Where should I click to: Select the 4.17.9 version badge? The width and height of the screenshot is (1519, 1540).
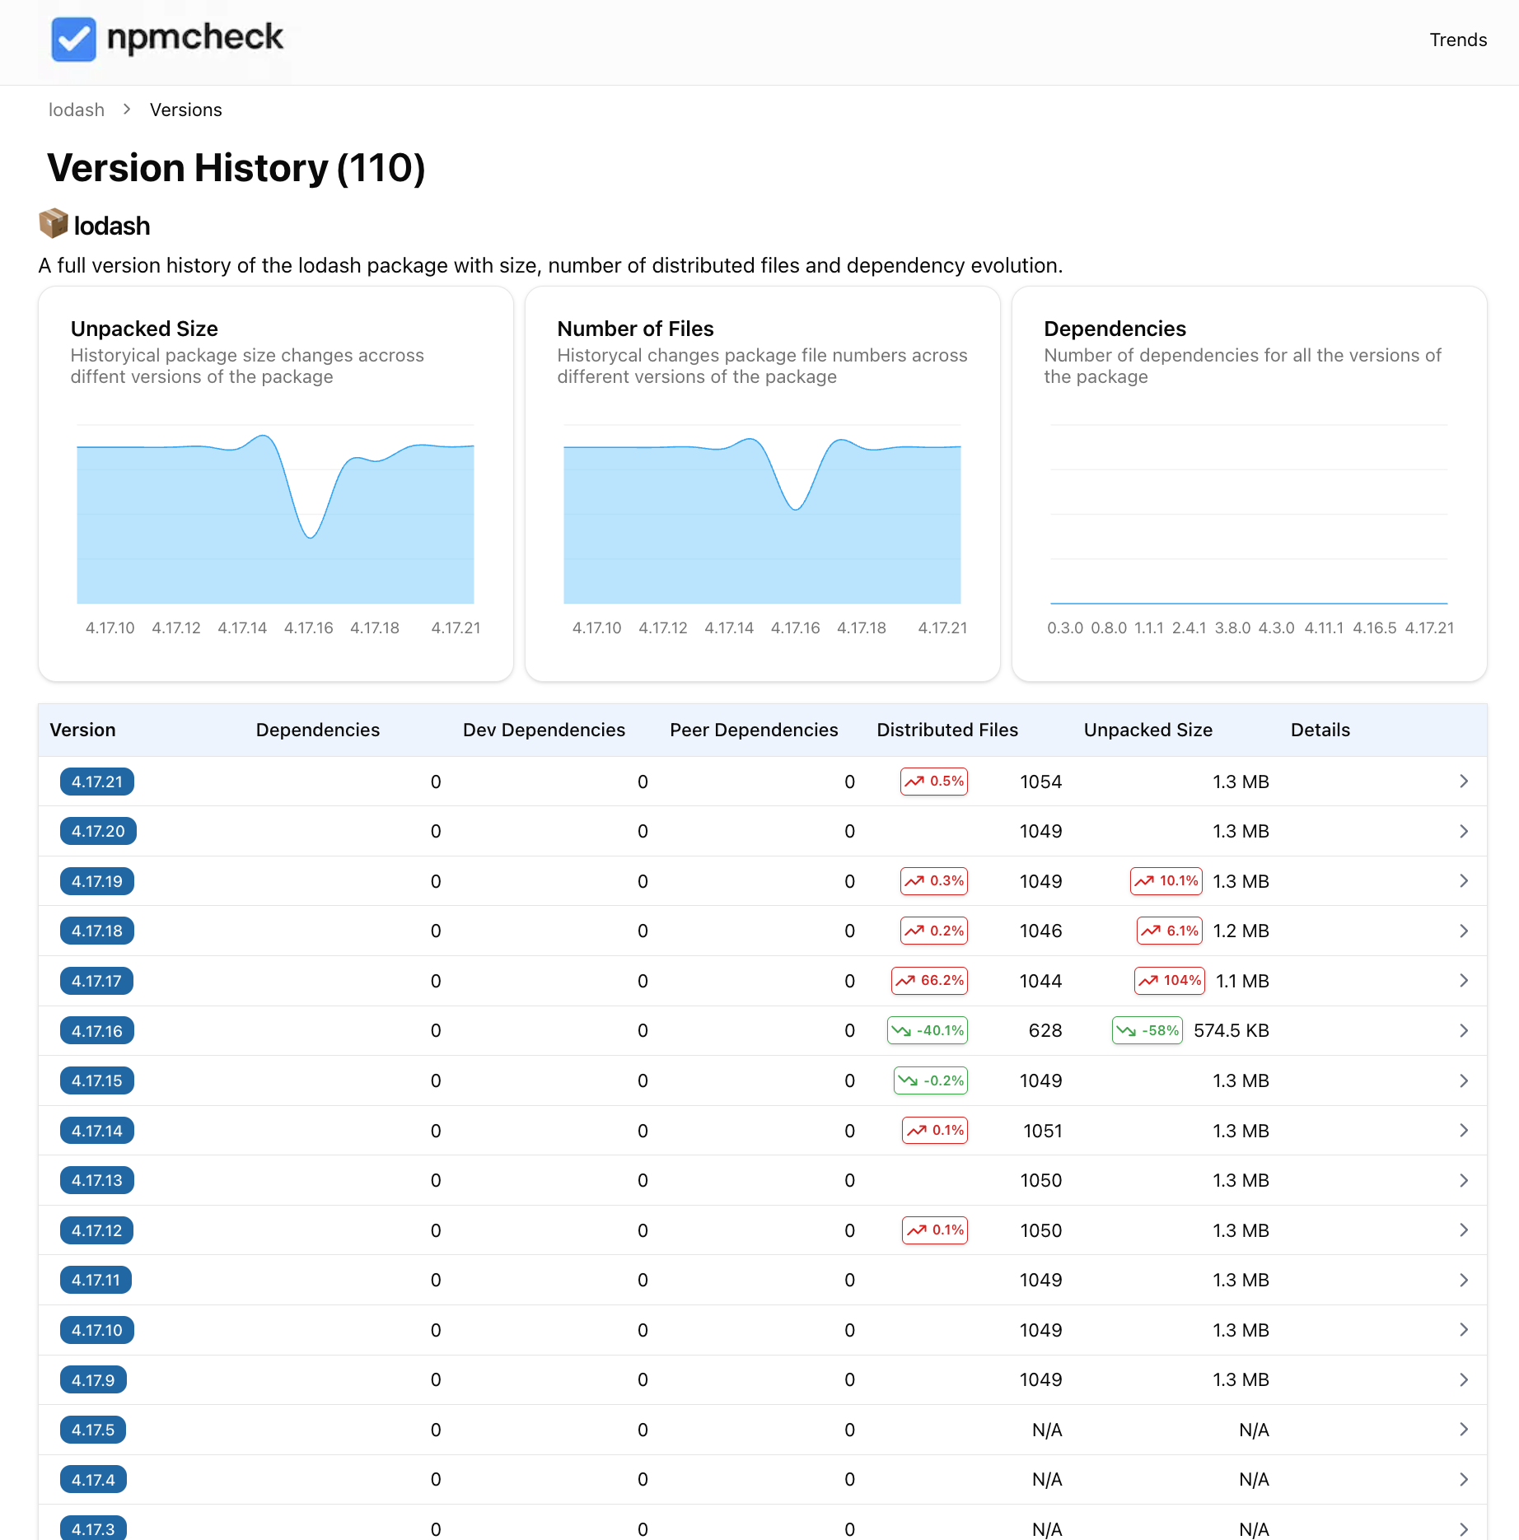point(93,1379)
